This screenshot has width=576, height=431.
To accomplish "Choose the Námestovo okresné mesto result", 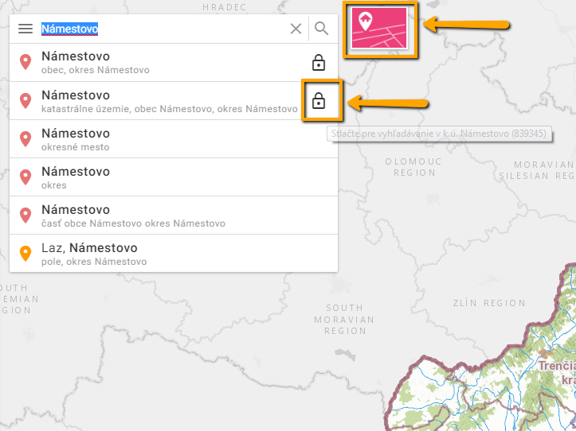I will pyautogui.click(x=174, y=139).
